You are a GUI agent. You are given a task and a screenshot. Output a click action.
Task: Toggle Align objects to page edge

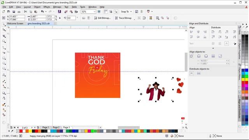199,56
